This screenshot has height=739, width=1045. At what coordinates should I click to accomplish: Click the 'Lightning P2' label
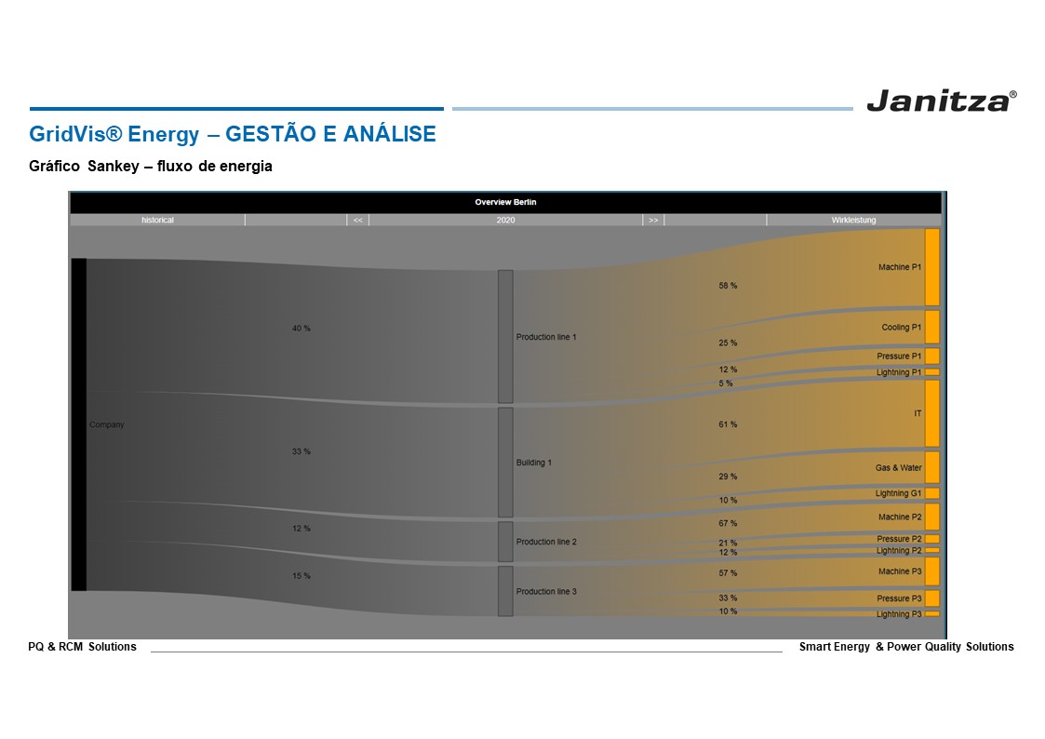pyautogui.click(x=898, y=550)
